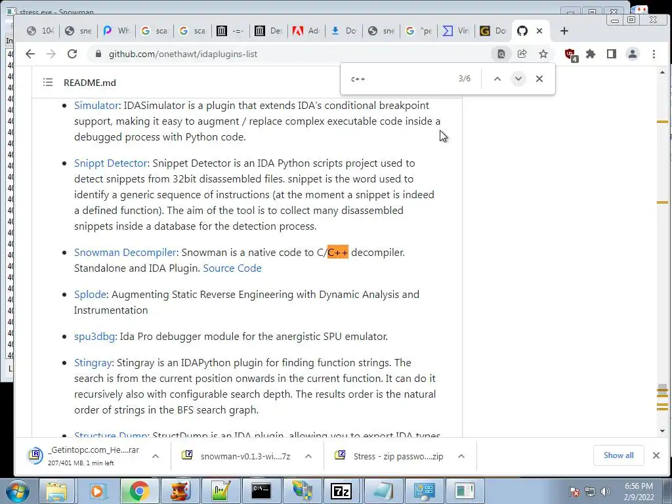
Task: Expand options for snowman-v0.1.3 7z download
Action: (x=308, y=456)
